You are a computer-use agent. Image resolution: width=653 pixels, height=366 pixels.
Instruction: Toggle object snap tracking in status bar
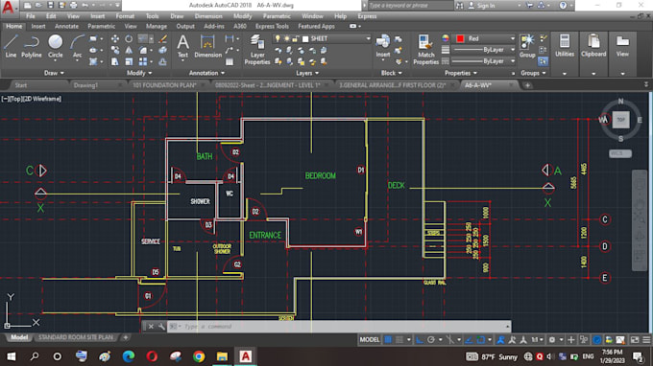(x=469, y=340)
